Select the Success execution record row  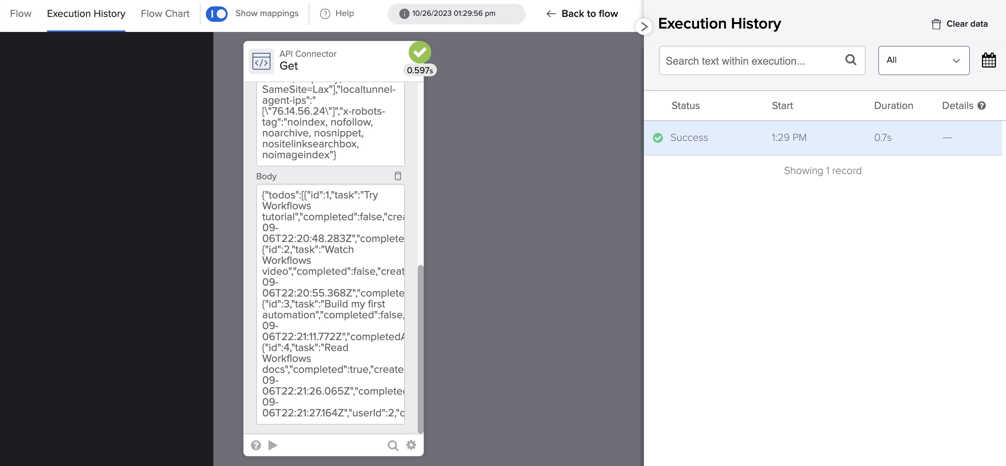point(822,138)
